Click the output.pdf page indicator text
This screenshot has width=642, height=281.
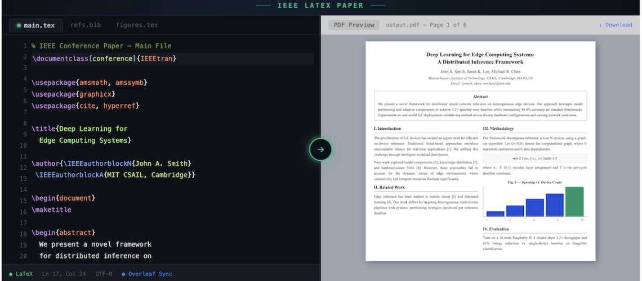click(x=426, y=25)
